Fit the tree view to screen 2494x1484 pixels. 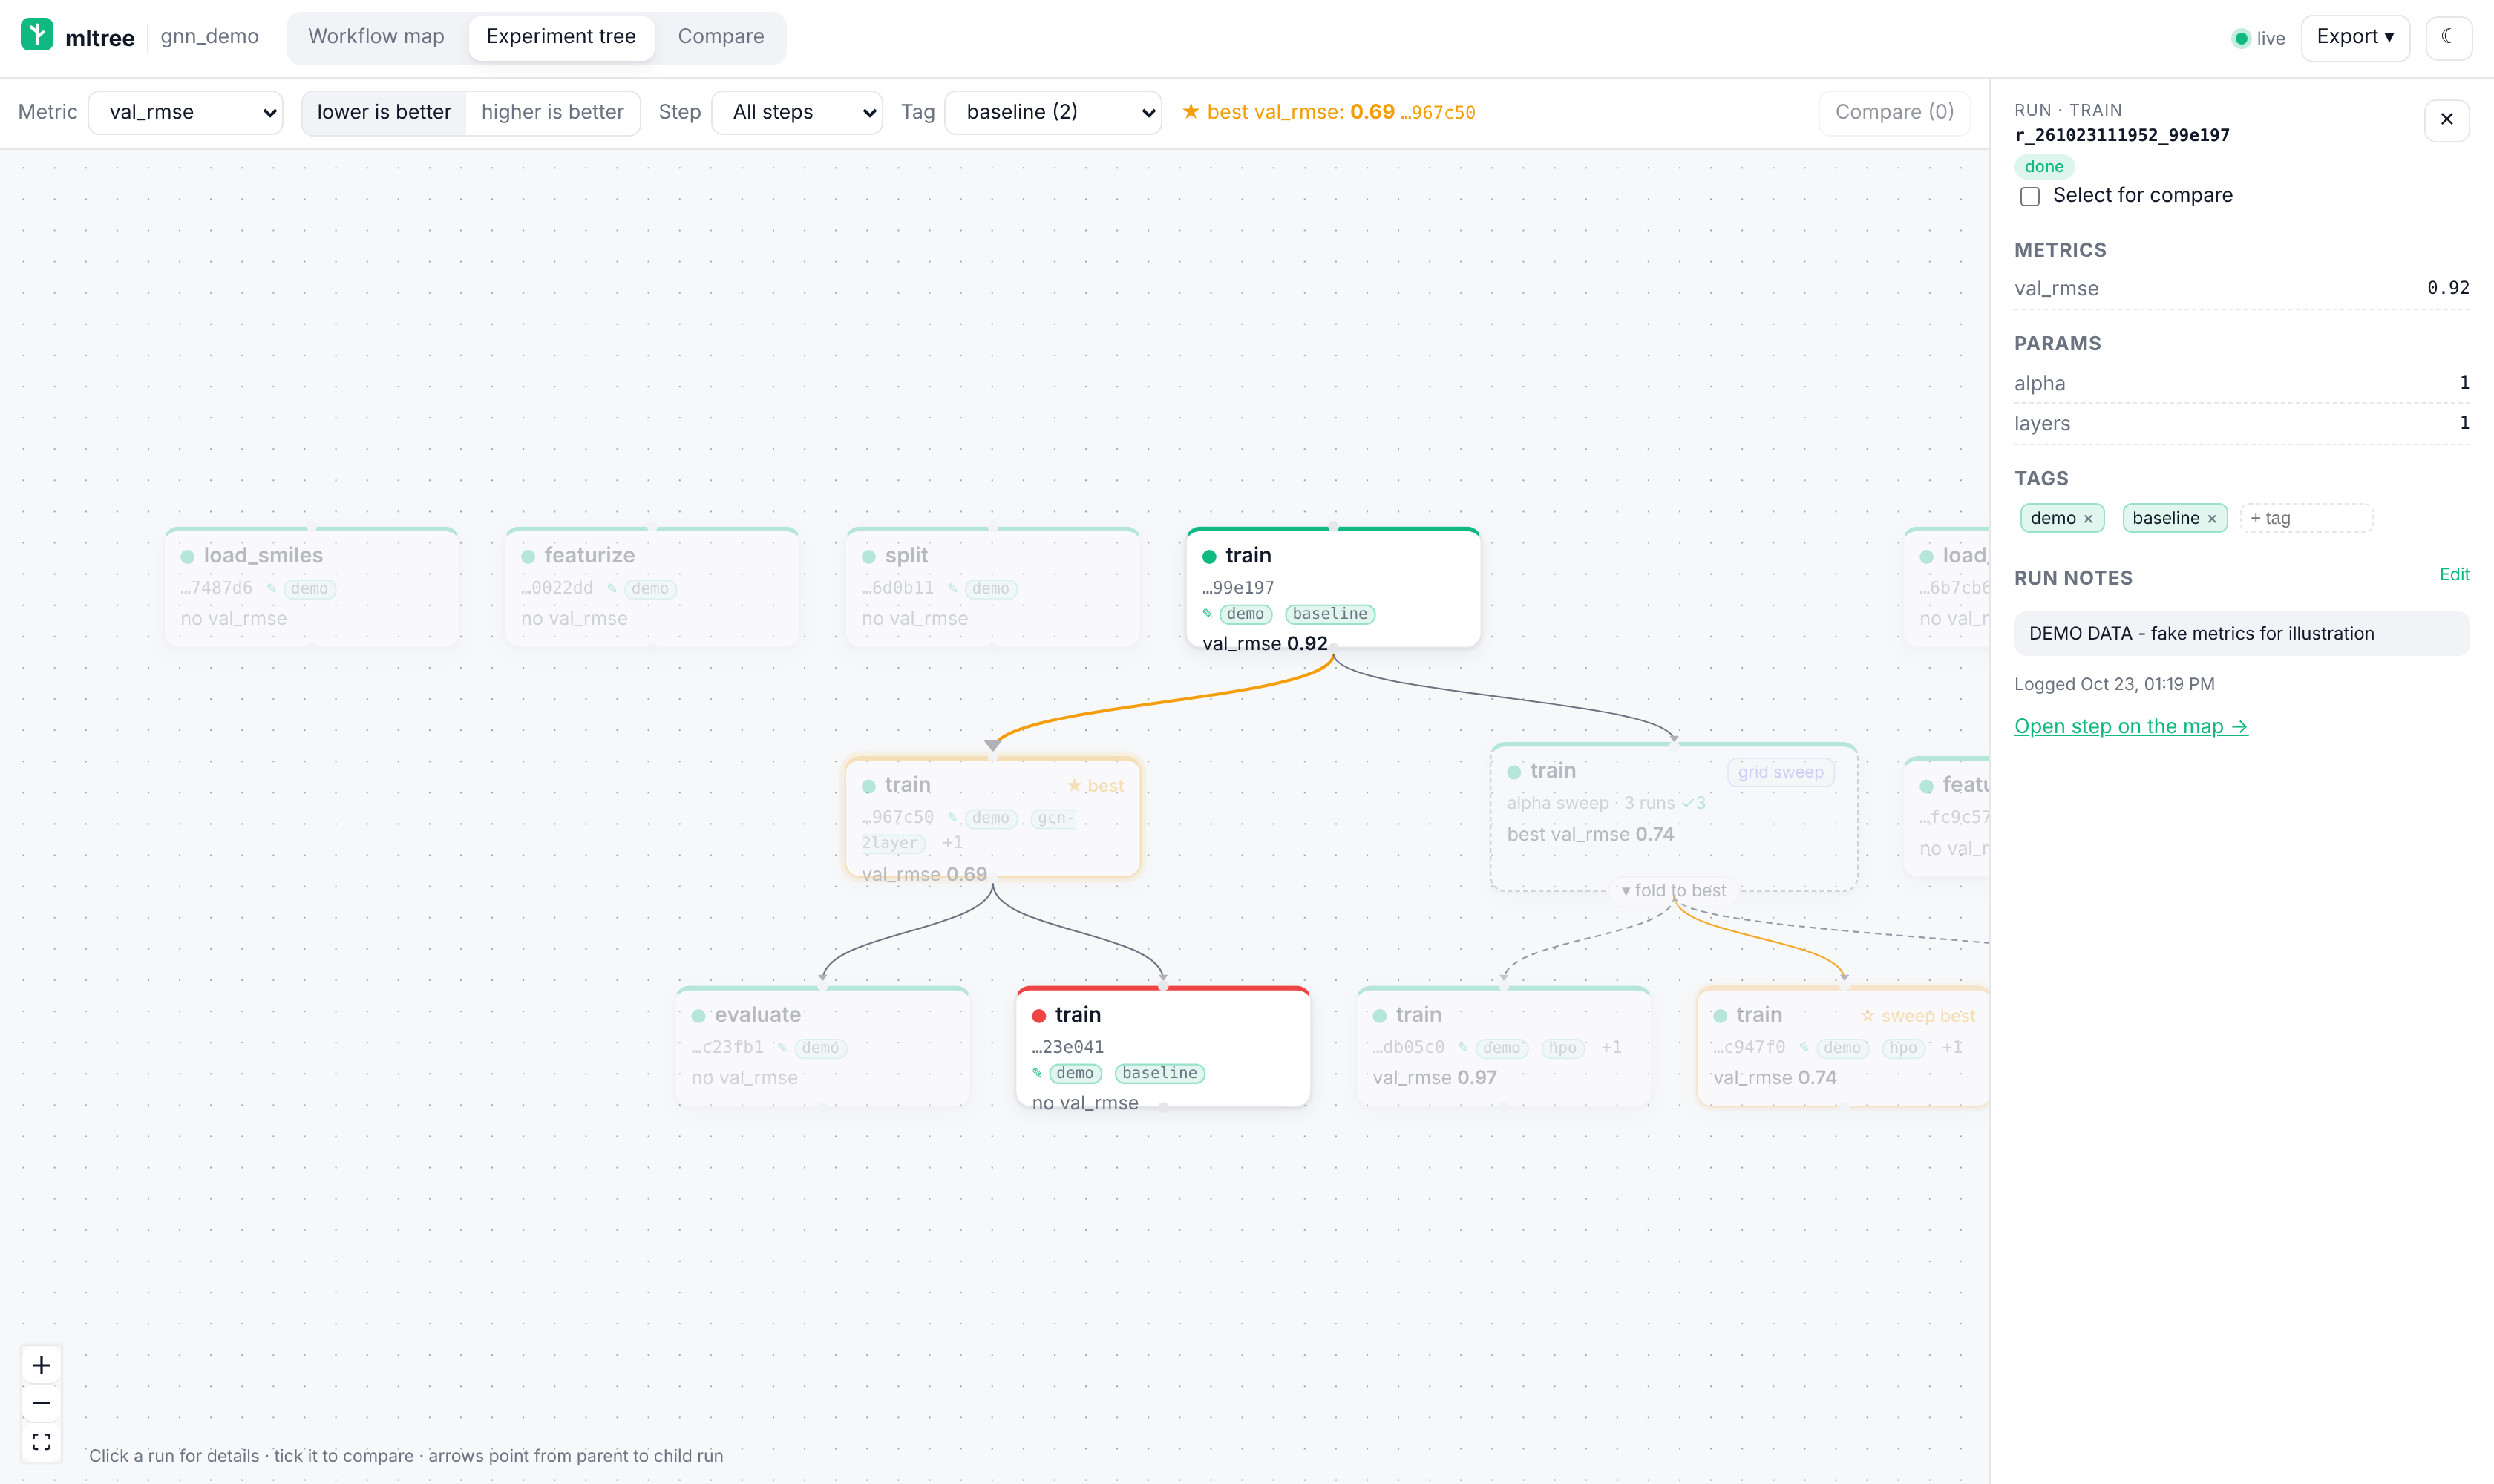click(x=41, y=1441)
